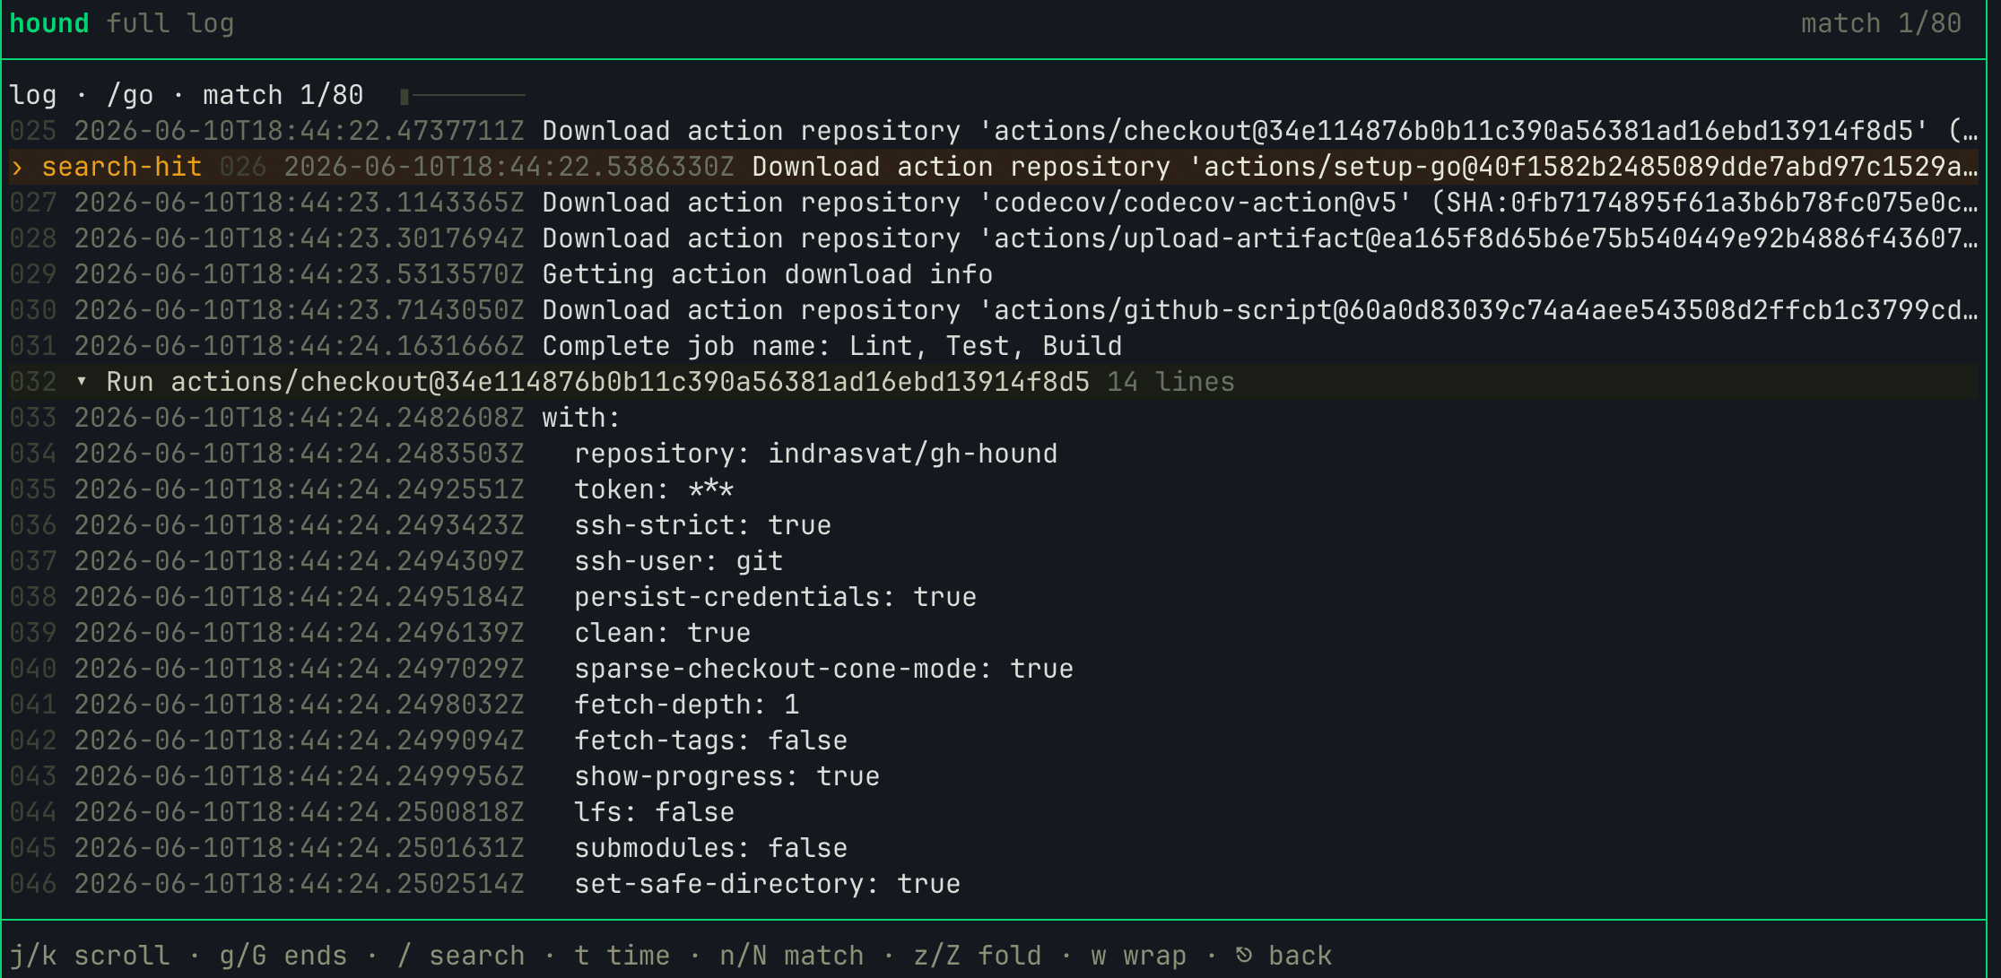This screenshot has width=2001, height=978.
Task: Toggle line wrap via 'w wrap' hint
Action: [x=1139, y=956]
